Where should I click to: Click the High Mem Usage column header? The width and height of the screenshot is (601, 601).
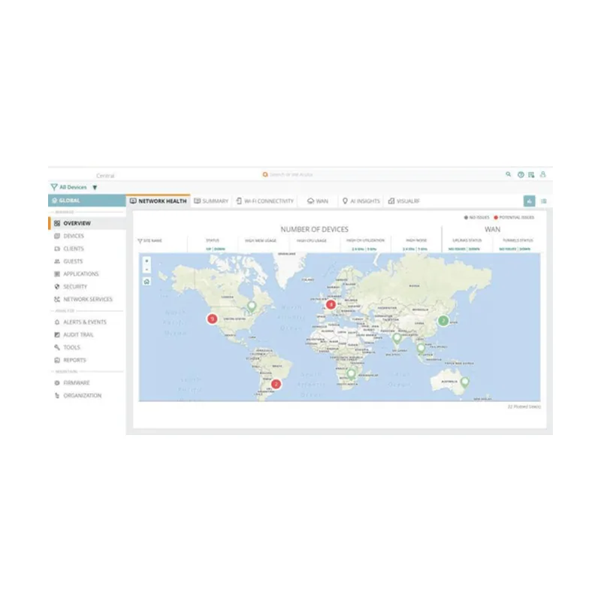[261, 240]
